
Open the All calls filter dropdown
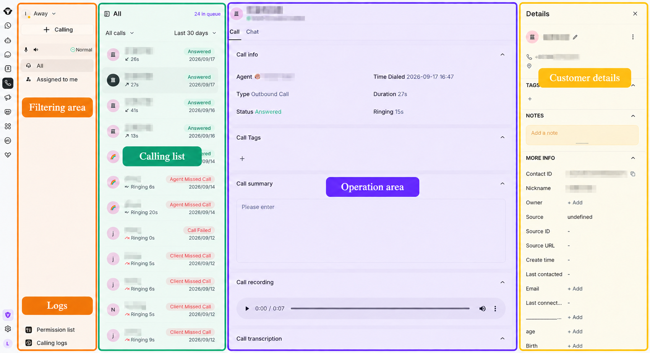(x=120, y=33)
